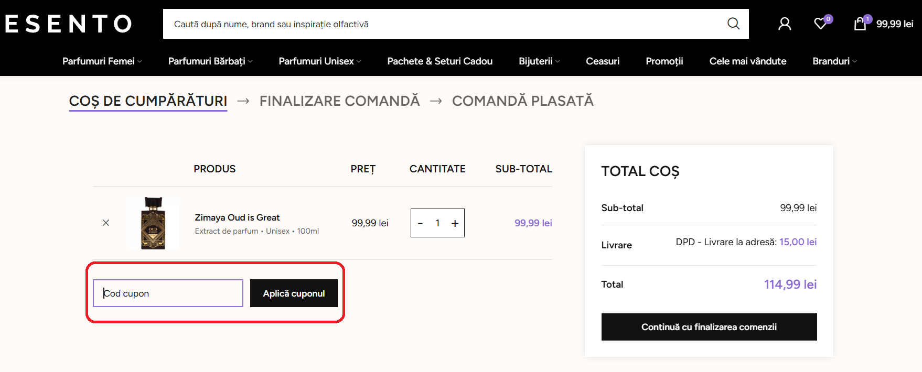This screenshot has width=922, height=372.
Task: Remove Zimaya Oud is Great with the X
Action: [106, 223]
